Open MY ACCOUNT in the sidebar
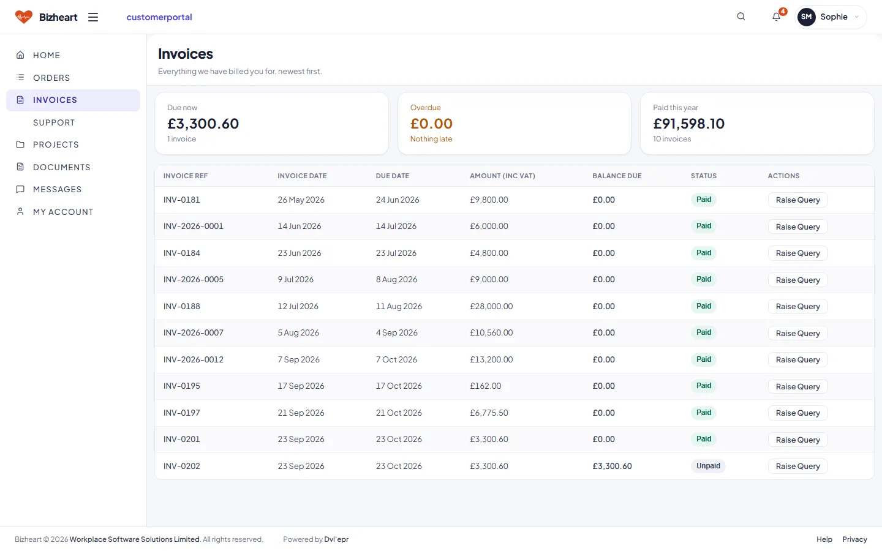Screen dimensions: 882x551 73,212
